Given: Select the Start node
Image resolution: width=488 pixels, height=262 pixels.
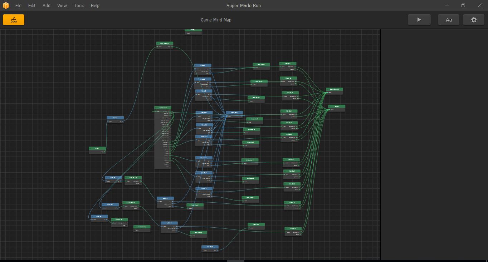Looking at the screenshot, I should (x=97, y=148).
